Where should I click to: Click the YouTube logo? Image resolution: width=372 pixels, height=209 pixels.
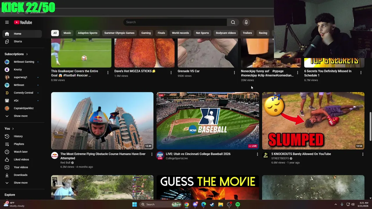tap(23, 22)
